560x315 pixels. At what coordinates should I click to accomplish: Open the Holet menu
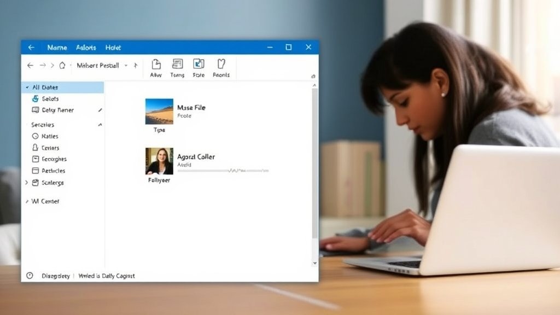[113, 48]
